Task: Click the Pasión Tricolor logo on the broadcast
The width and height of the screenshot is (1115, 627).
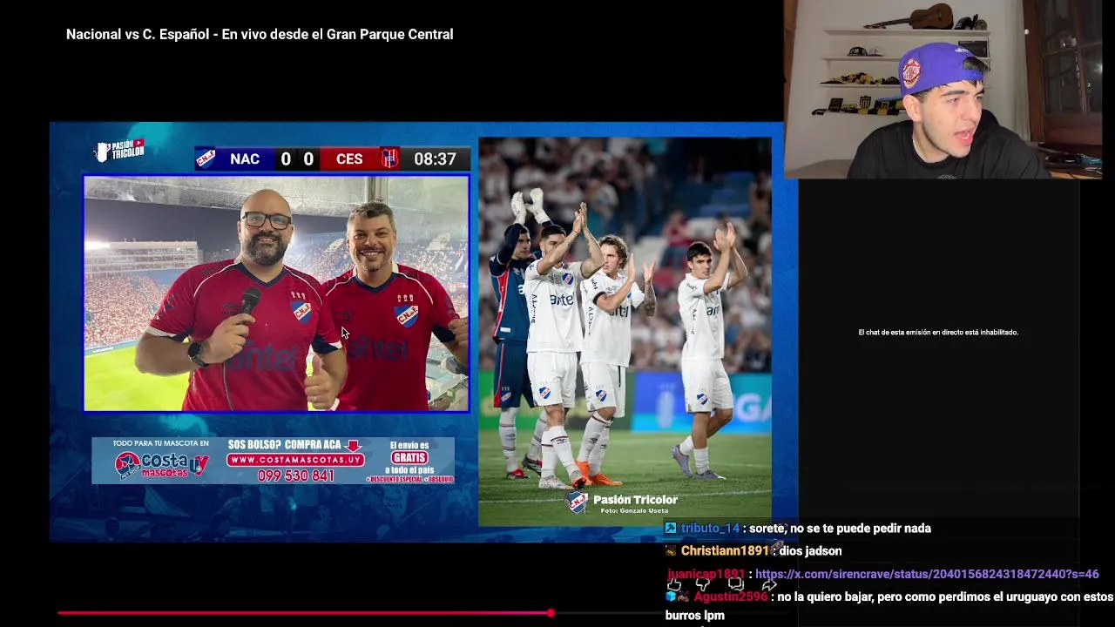Action: (119, 150)
